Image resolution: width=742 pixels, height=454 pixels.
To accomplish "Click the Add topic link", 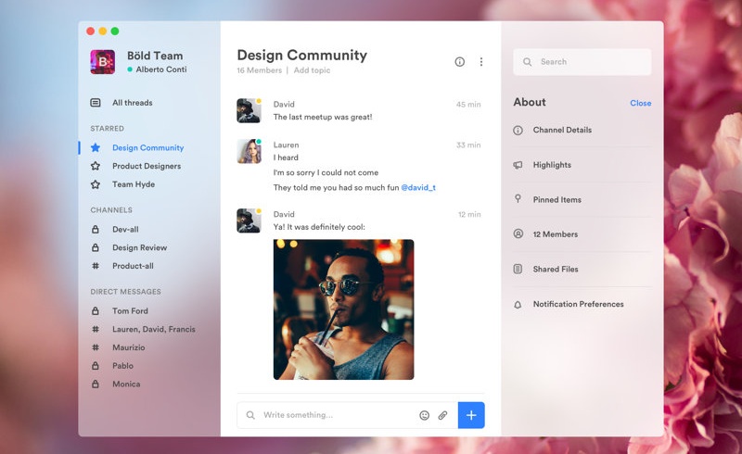I will pyautogui.click(x=312, y=70).
